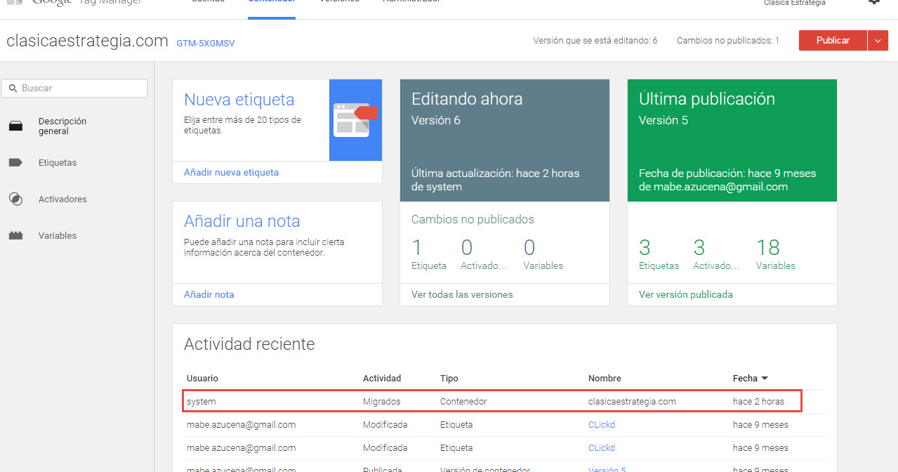The image size is (898, 472).
Task: Click the Última actualización: hace 2 horas text
Action: (496, 173)
